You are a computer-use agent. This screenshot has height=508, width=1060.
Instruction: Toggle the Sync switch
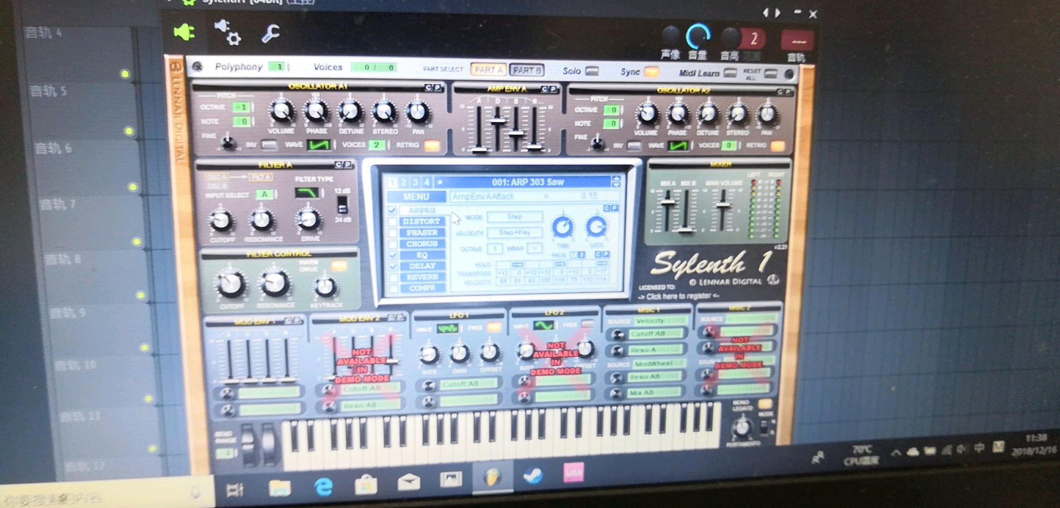click(x=651, y=72)
